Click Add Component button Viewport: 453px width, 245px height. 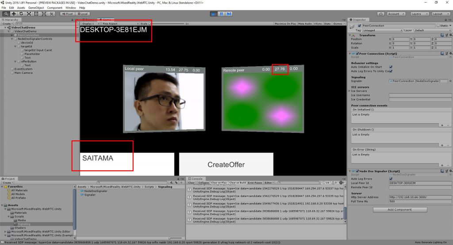coord(400,210)
